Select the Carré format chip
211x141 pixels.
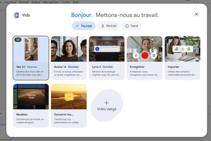tap(131, 26)
